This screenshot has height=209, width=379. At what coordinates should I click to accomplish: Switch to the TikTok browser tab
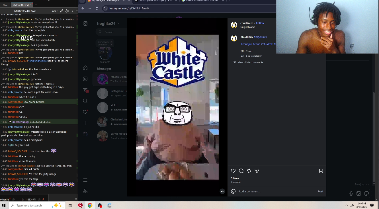click(155, 1)
